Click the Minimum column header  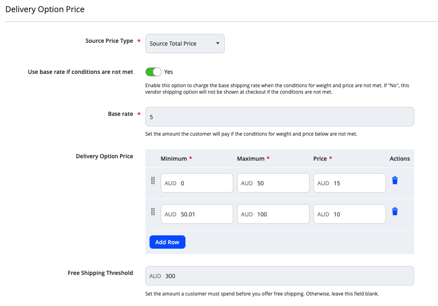(173, 159)
